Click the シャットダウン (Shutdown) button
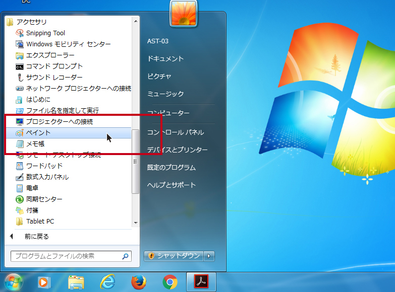This screenshot has width=395, height=292. coord(174,256)
